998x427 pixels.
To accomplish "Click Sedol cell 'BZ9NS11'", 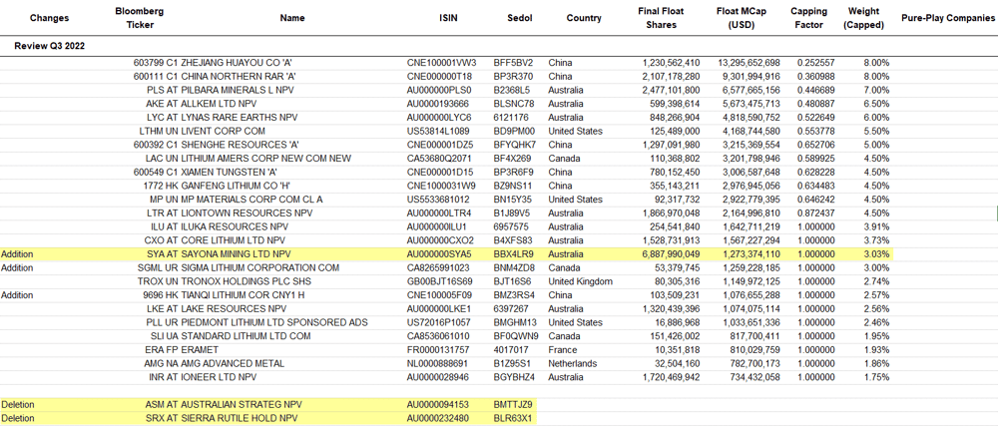I will [x=512, y=186].
